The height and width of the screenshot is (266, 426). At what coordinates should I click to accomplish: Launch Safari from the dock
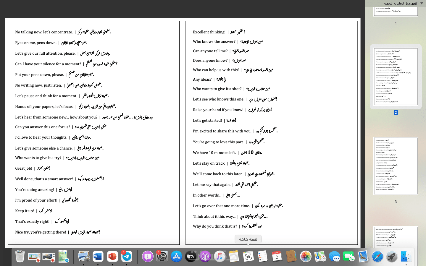[x=377, y=256]
